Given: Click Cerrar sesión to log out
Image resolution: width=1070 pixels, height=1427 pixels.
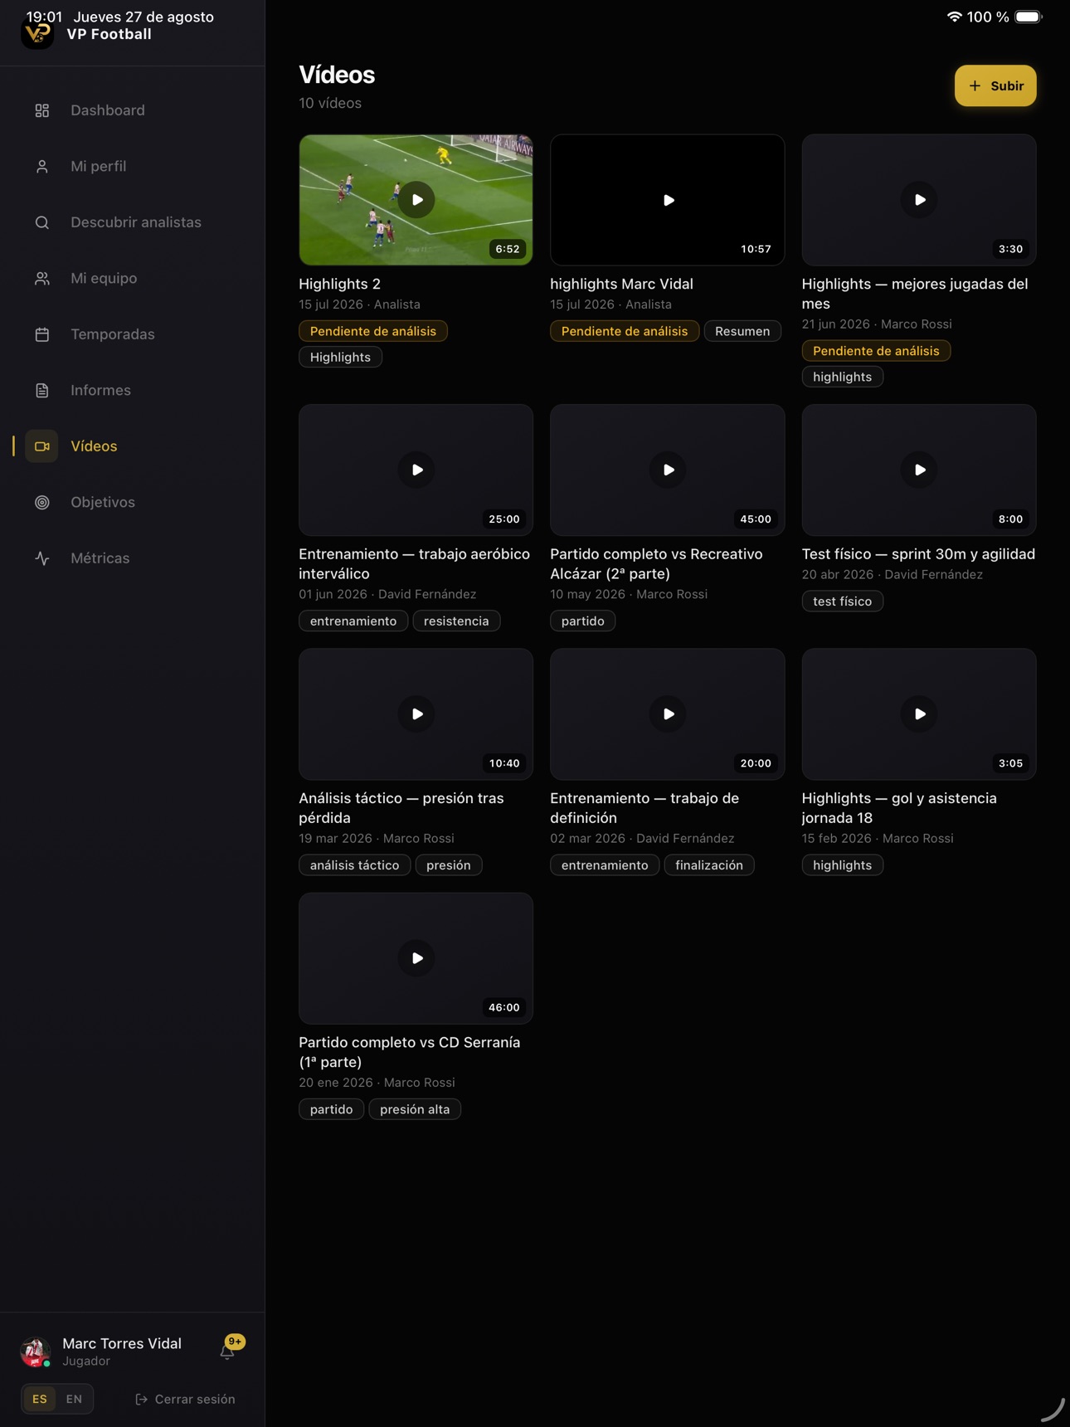Looking at the screenshot, I should click(186, 1399).
